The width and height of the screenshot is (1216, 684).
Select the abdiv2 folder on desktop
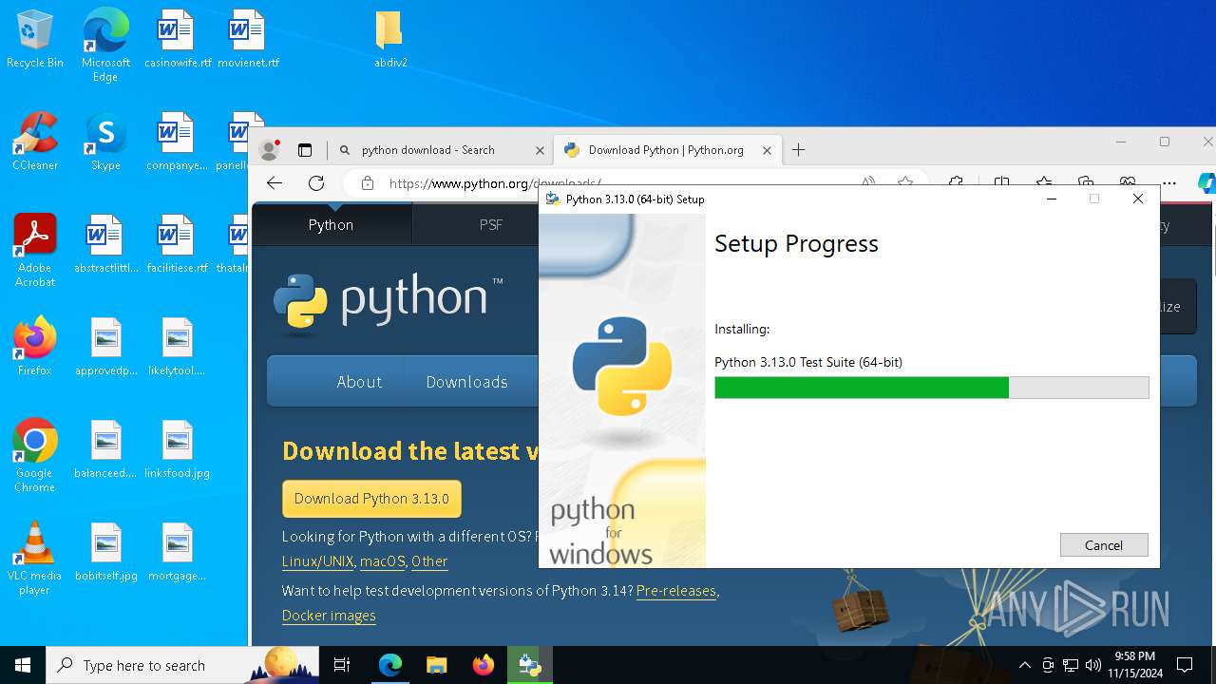coord(390,40)
